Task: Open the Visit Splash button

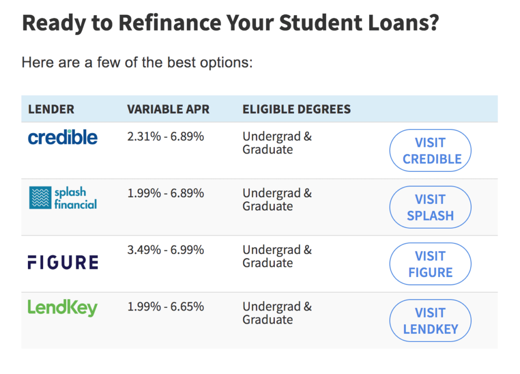Action: [x=430, y=207]
